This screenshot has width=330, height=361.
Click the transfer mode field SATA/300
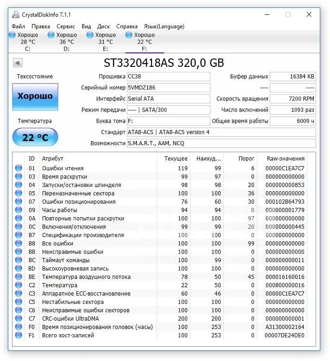pyautogui.click(x=169, y=110)
